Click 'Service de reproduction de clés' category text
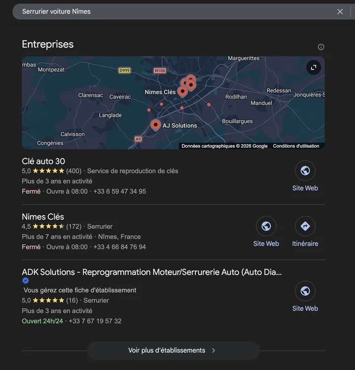The image size is (355, 370). tap(133, 171)
